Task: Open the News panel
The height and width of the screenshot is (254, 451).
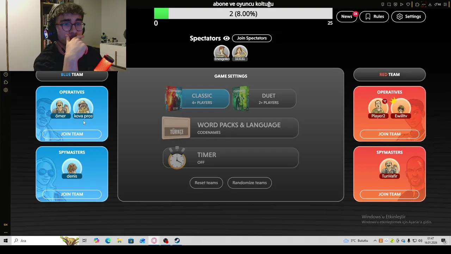Action: pos(347,17)
